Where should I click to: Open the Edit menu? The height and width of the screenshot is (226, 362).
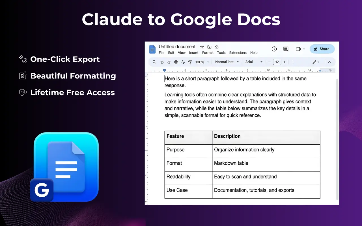171,53
